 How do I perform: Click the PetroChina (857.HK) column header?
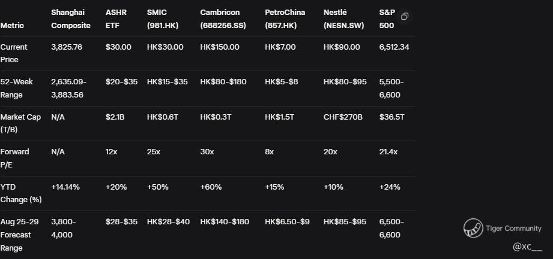(285, 19)
